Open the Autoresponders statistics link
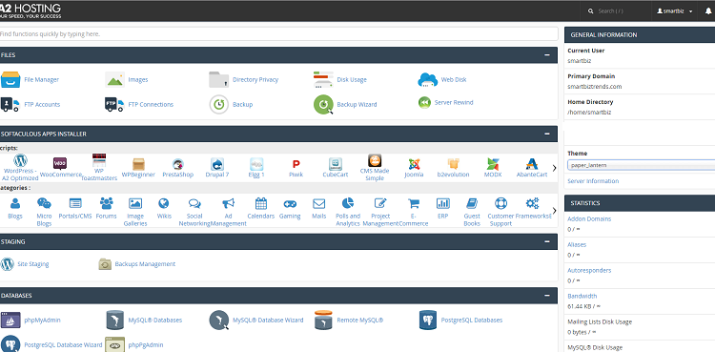This screenshot has width=715, height=352. (589, 270)
